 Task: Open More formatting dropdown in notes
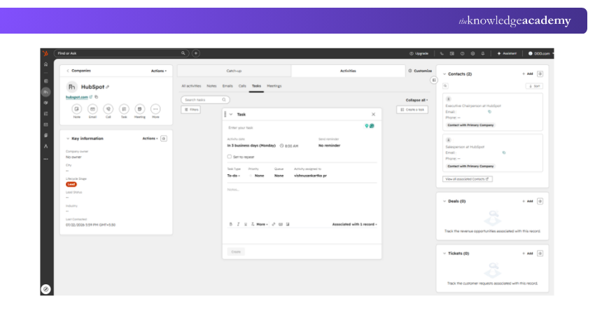click(x=262, y=224)
